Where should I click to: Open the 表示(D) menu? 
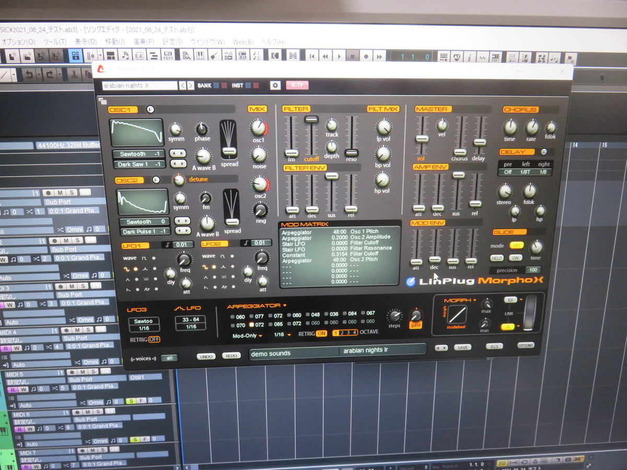click(x=86, y=42)
